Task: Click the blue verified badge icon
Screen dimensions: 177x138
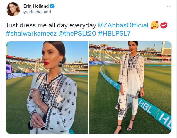Action: point(52,6)
